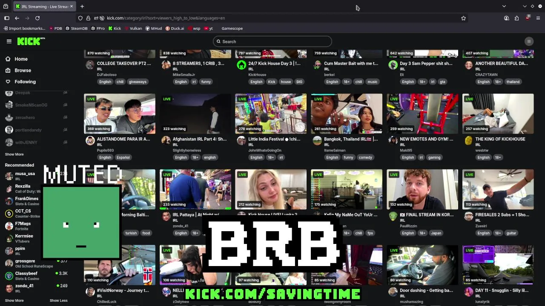Open Bangkok, Thailand IRL title link

pyautogui.click(x=351, y=139)
